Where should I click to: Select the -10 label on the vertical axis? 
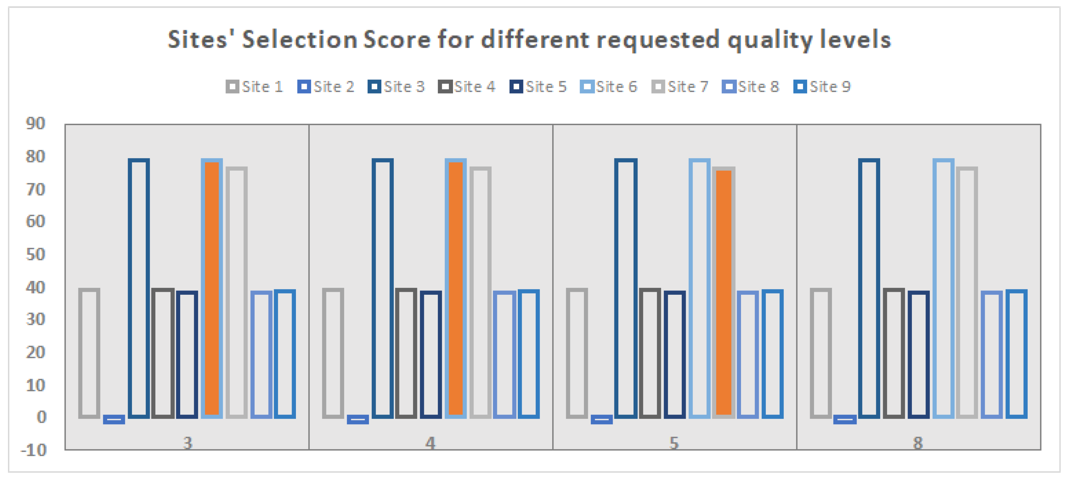pos(34,450)
